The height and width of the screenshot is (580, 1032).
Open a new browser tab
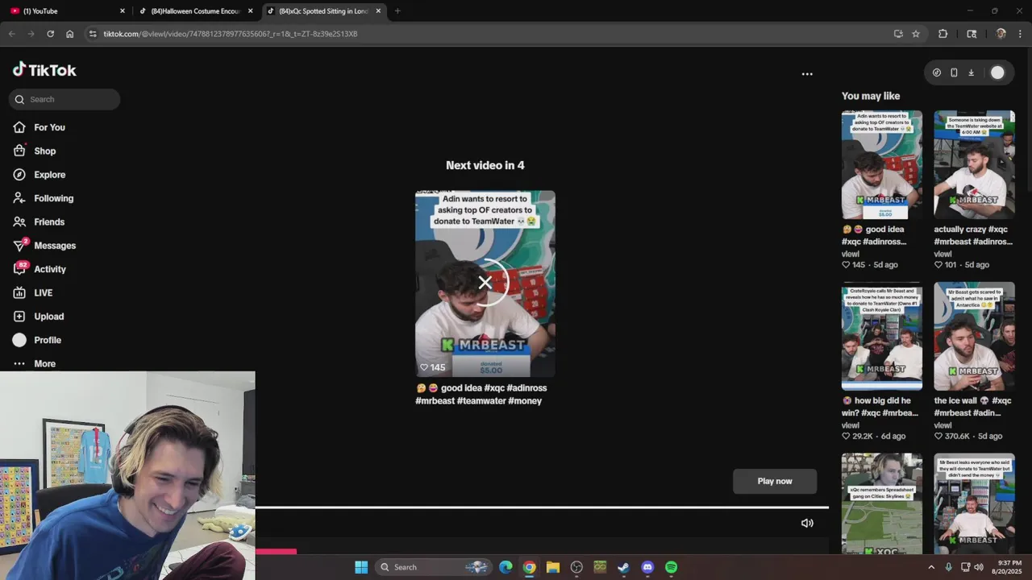[x=397, y=11]
